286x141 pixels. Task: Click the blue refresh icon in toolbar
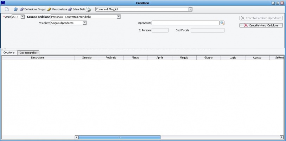15,9
